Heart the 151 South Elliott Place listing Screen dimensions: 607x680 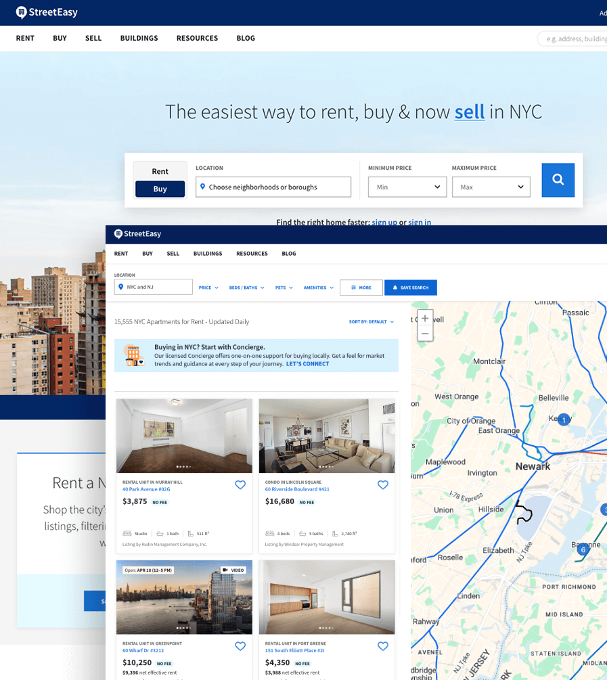(383, 646)
